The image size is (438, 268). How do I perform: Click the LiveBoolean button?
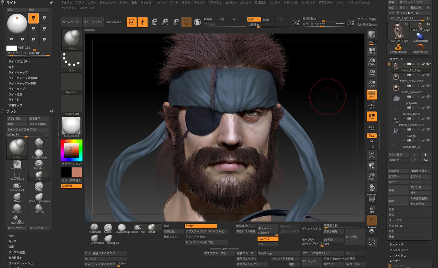click(x=113, y=22)
